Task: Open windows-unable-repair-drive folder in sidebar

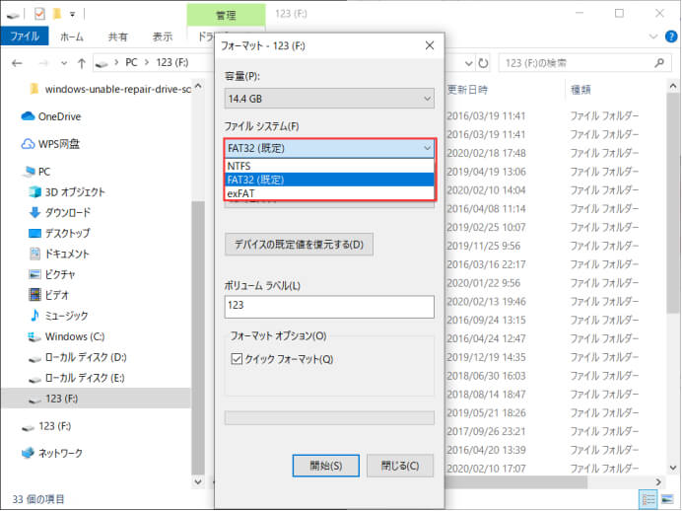Action: click(109, 89)
